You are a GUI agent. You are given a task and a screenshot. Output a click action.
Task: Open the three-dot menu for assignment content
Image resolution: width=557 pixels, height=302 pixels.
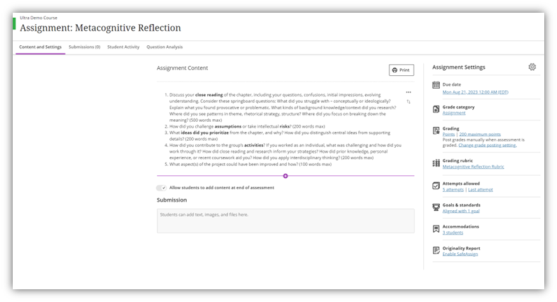[x=409, y=92]
